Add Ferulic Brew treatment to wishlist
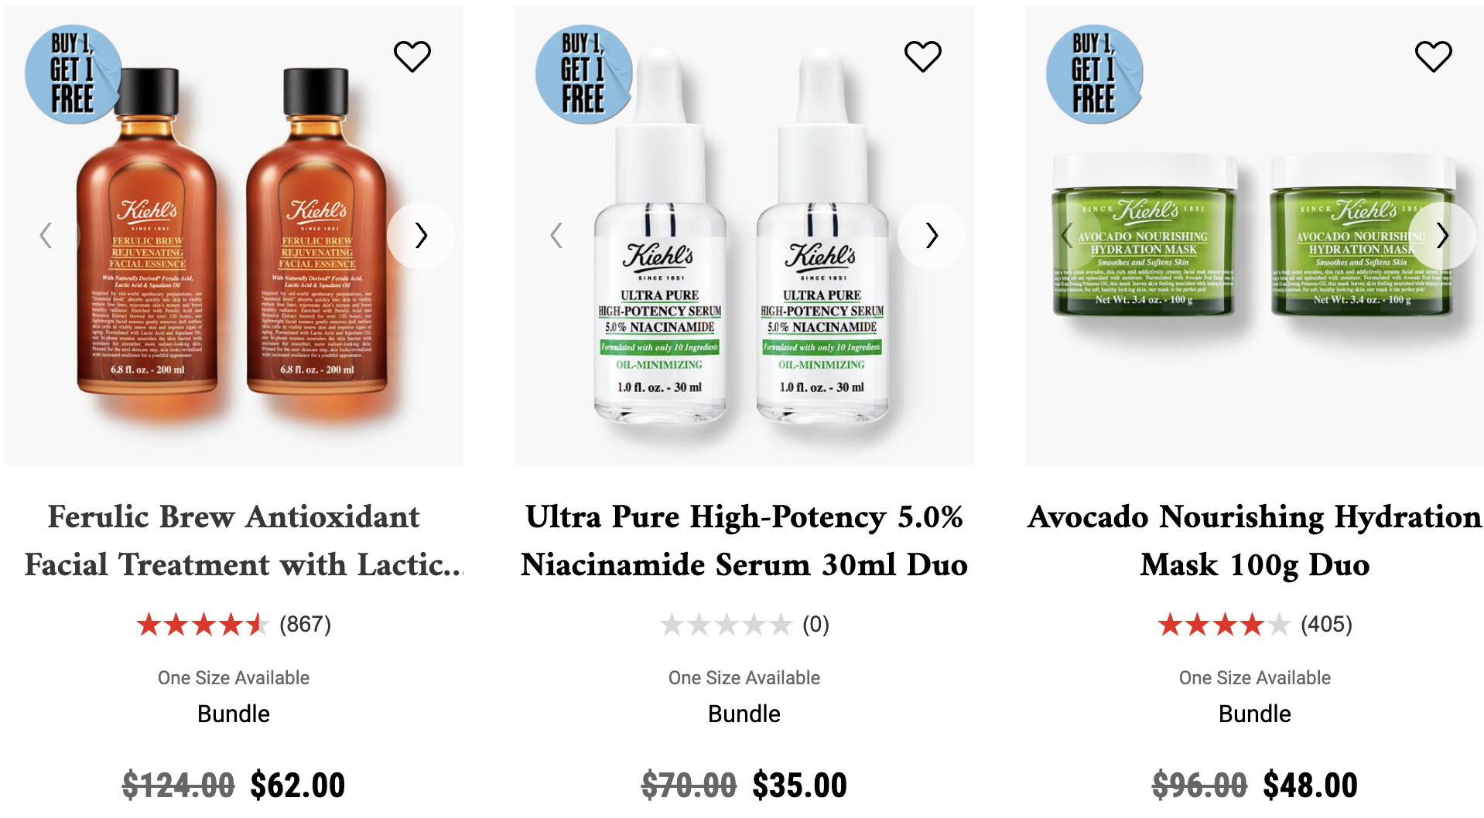1484x818 pixels. tap(412, 56)
